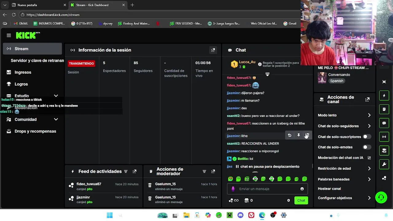
Task: Open Configurar objetivos options arrow
Action: 369,198
